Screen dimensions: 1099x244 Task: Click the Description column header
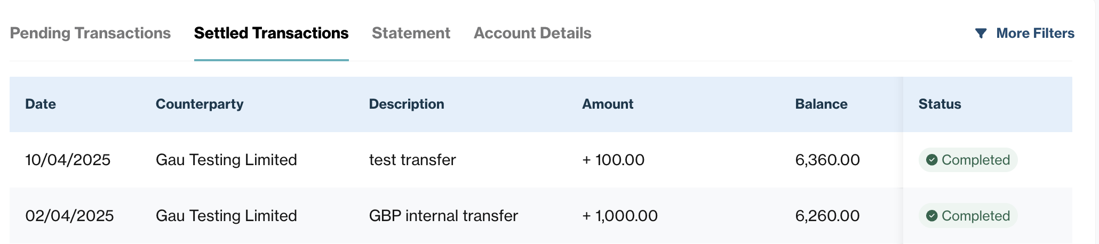point(407,104)
